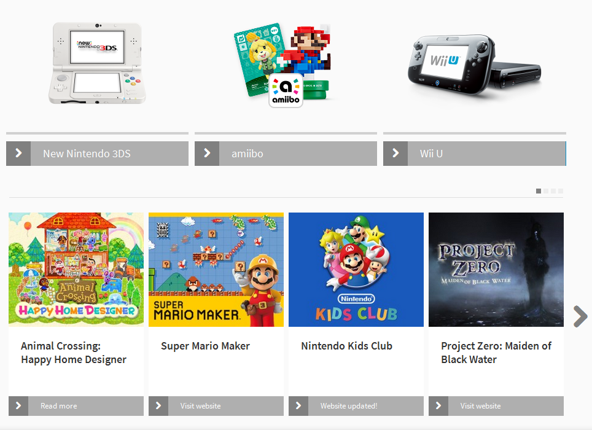Open the amiibo section bar
The image size is (592, 430).
tap(286, 154)
